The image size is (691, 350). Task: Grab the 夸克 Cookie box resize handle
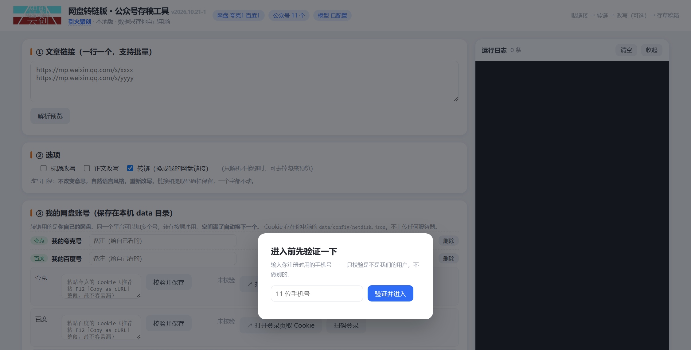click(x=139, y=296)
